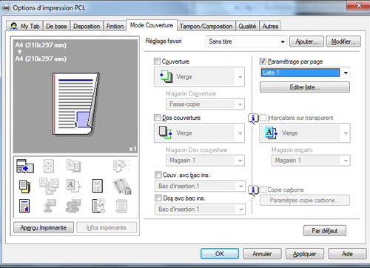Uncheck Paramétrage par page

click(x=263, y=61)
